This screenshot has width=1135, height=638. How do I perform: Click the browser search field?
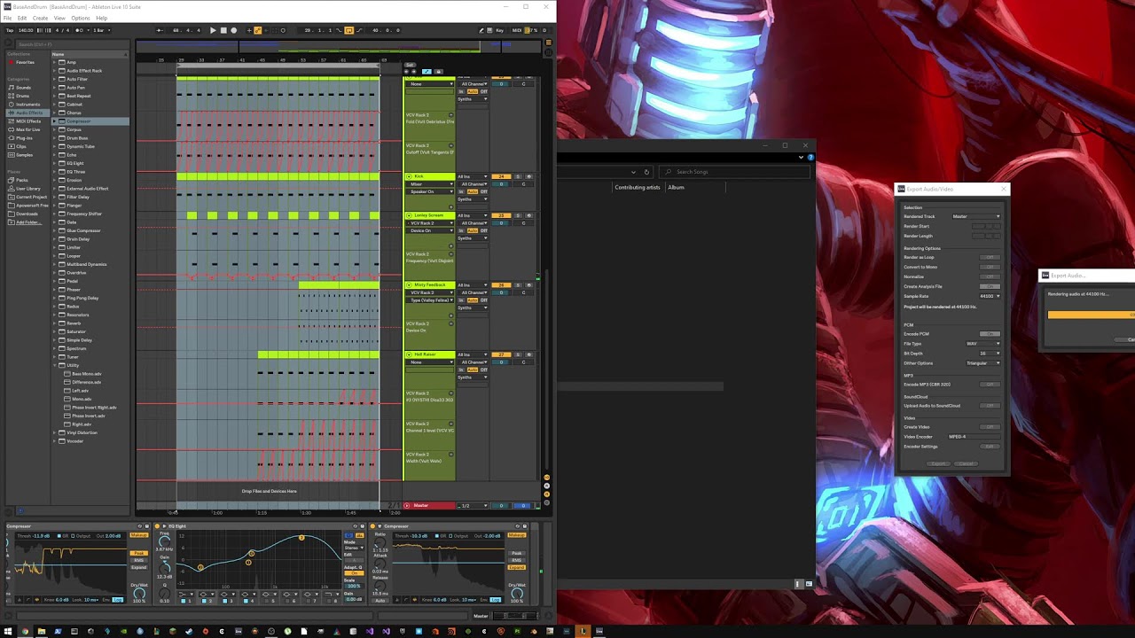[x=71, y=44]
